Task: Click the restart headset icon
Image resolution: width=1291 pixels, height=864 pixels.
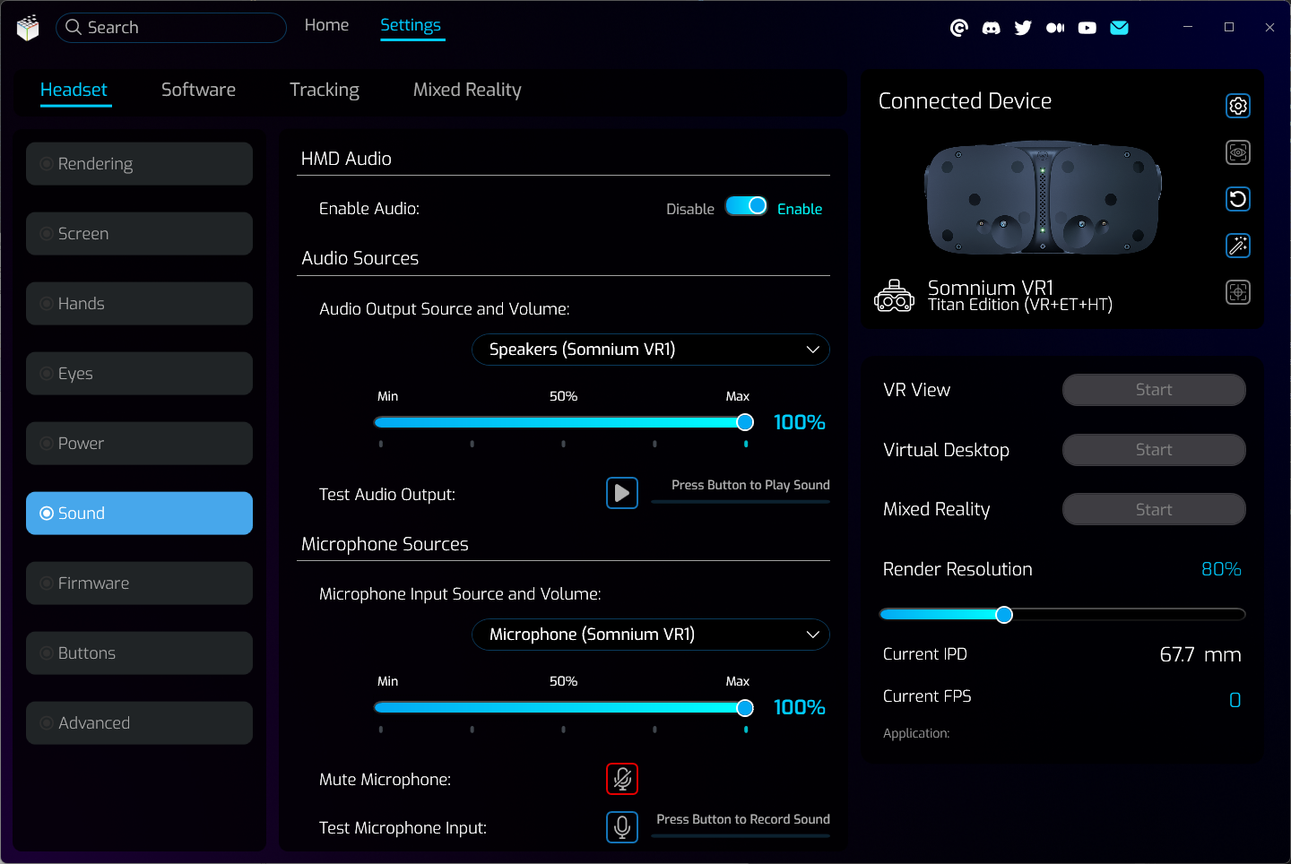Action: 1237,199
